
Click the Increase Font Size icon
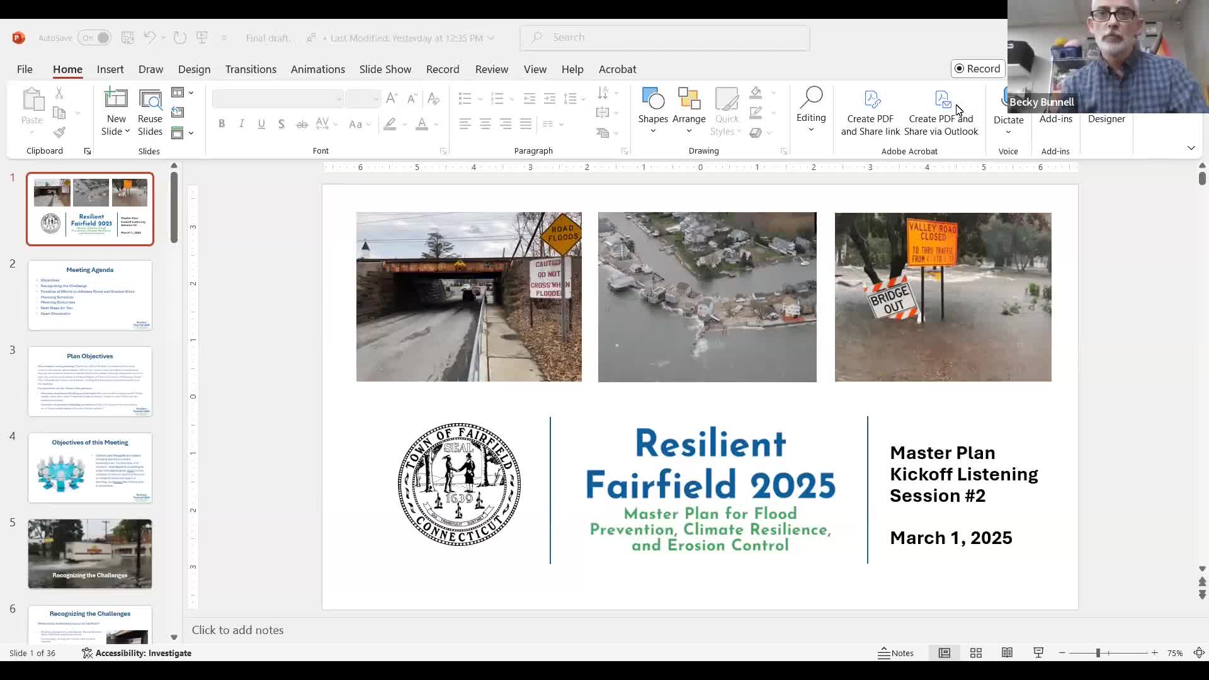coord(392,98)
